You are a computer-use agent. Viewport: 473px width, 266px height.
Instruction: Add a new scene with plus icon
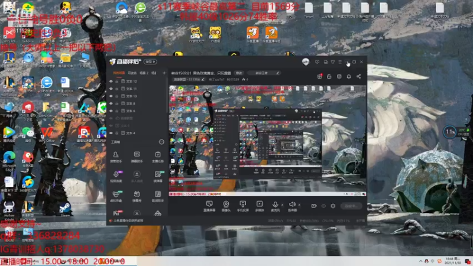(164, 73)
